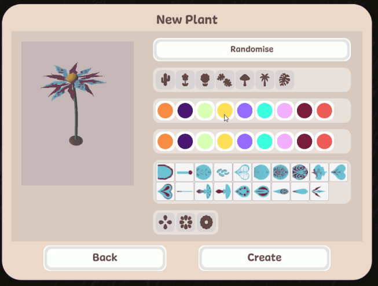Select coral red in the upper color row
Image resolution: width=378 pixels, height=286 pixels.
pyautogui.click(x=324, y=111)
